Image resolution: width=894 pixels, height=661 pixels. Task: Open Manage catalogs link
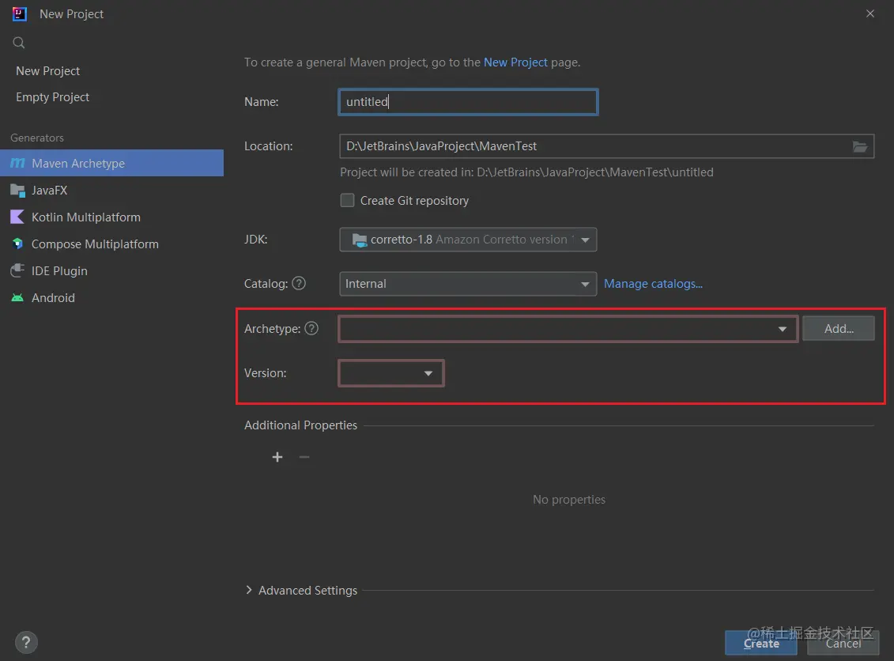(x=653, y=283)
